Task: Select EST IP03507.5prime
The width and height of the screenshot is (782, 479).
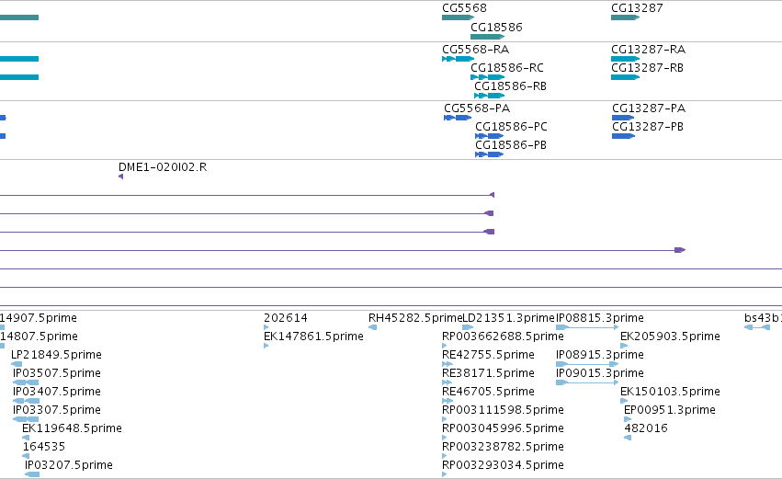Action: click(x=57, y=373)
